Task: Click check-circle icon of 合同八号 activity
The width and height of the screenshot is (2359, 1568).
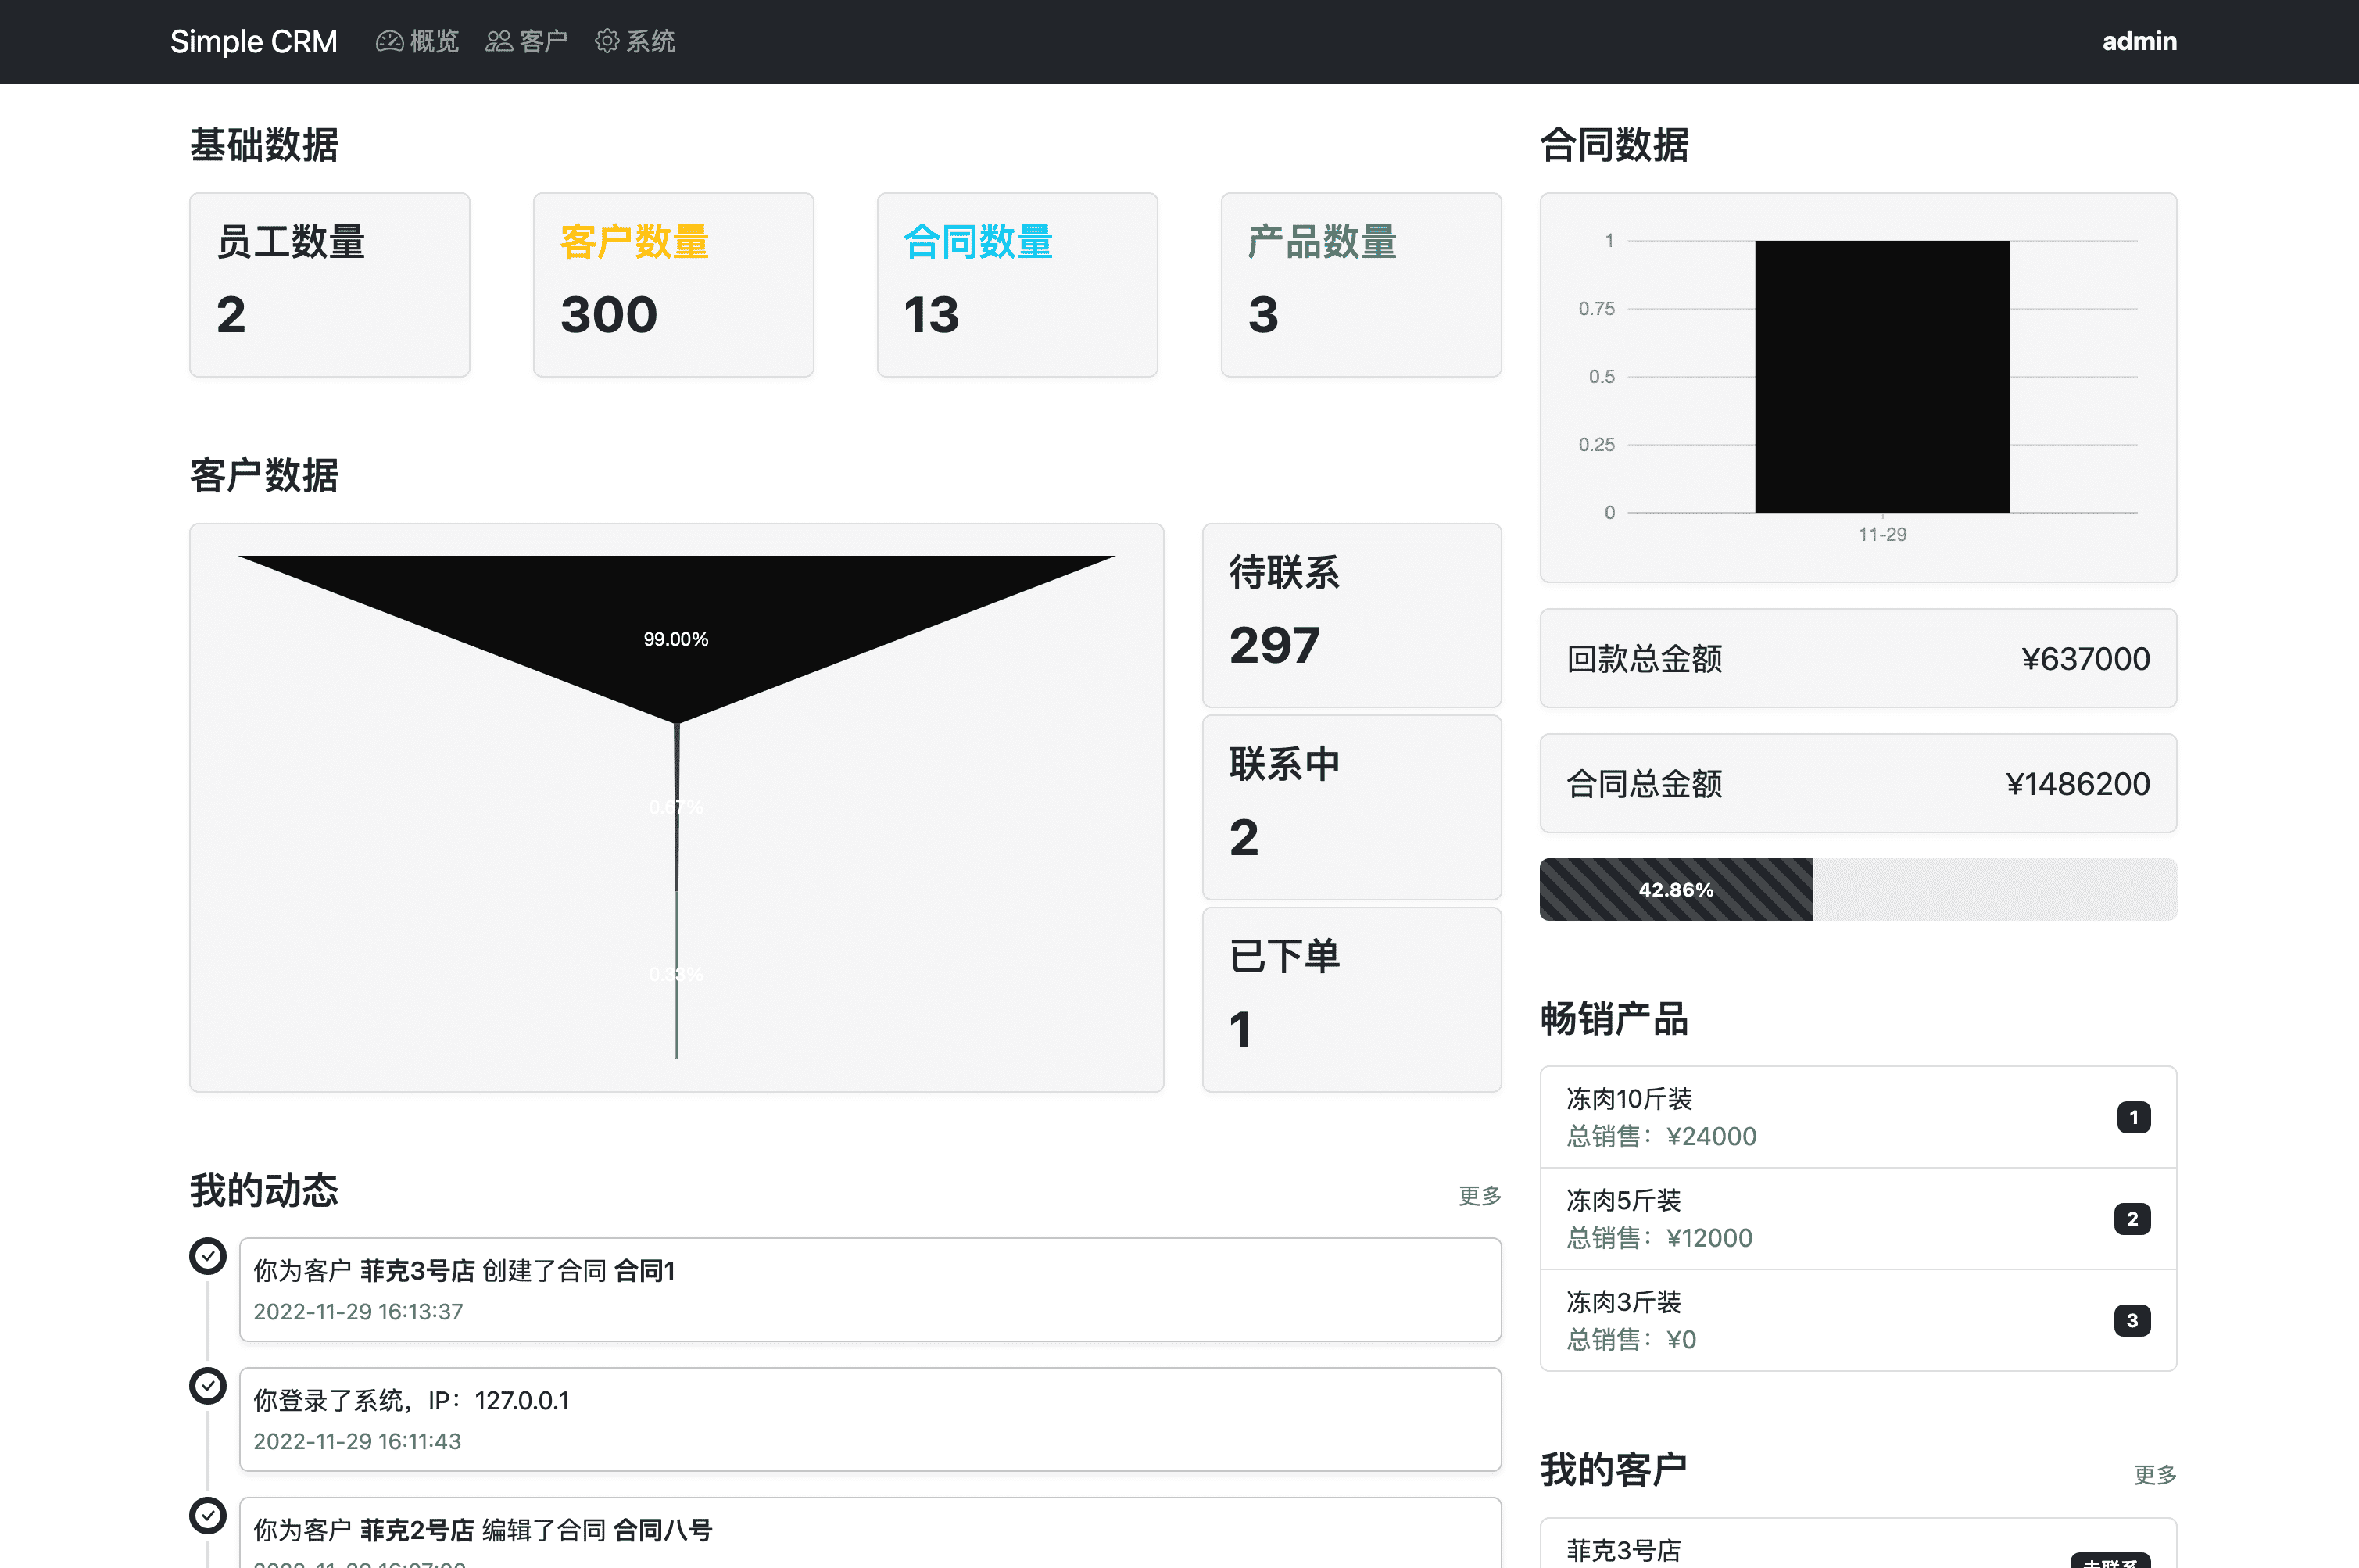Action: point(208,1516)
